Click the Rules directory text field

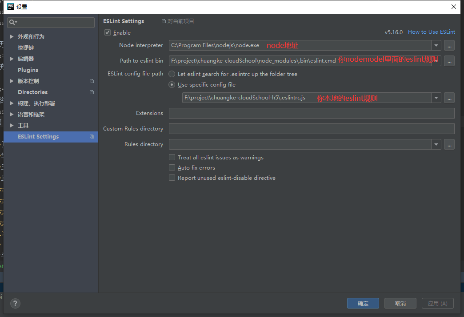click(300, 144)
